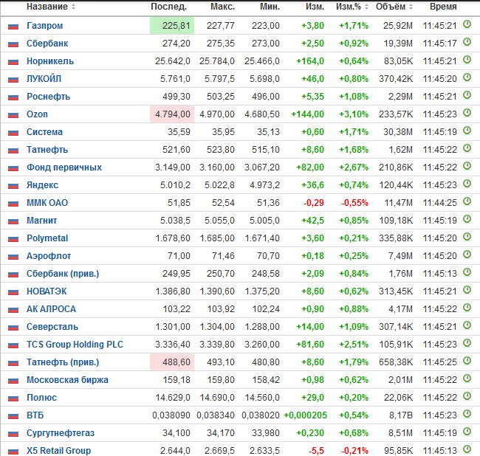The height and width of the screenshot is (456, 480).
Task: Open the Норникель stock link
Action: tap(50, 61)
